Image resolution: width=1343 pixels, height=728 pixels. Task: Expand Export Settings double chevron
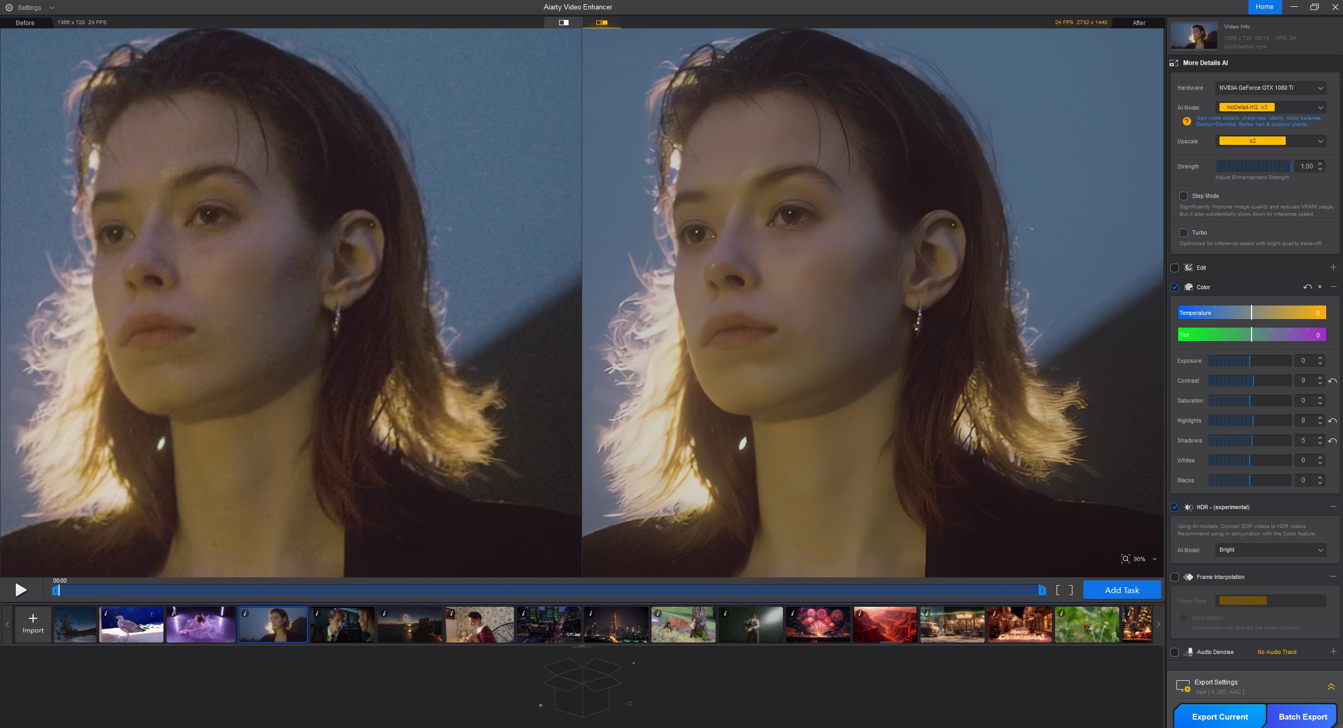coord(1331,687)
